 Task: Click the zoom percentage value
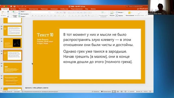[146, 91]
